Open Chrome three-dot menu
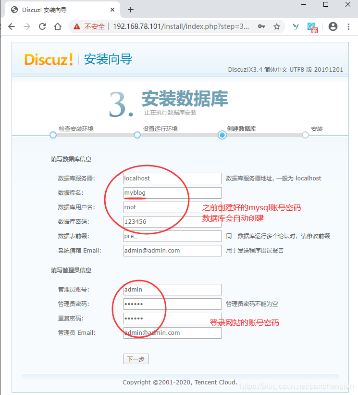358x395 pixels. coord(348,26)
